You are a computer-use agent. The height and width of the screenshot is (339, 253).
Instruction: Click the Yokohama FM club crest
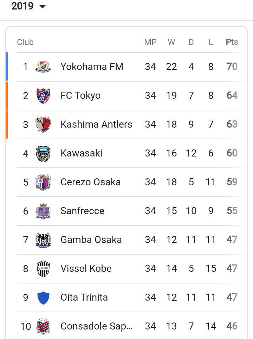43,66
